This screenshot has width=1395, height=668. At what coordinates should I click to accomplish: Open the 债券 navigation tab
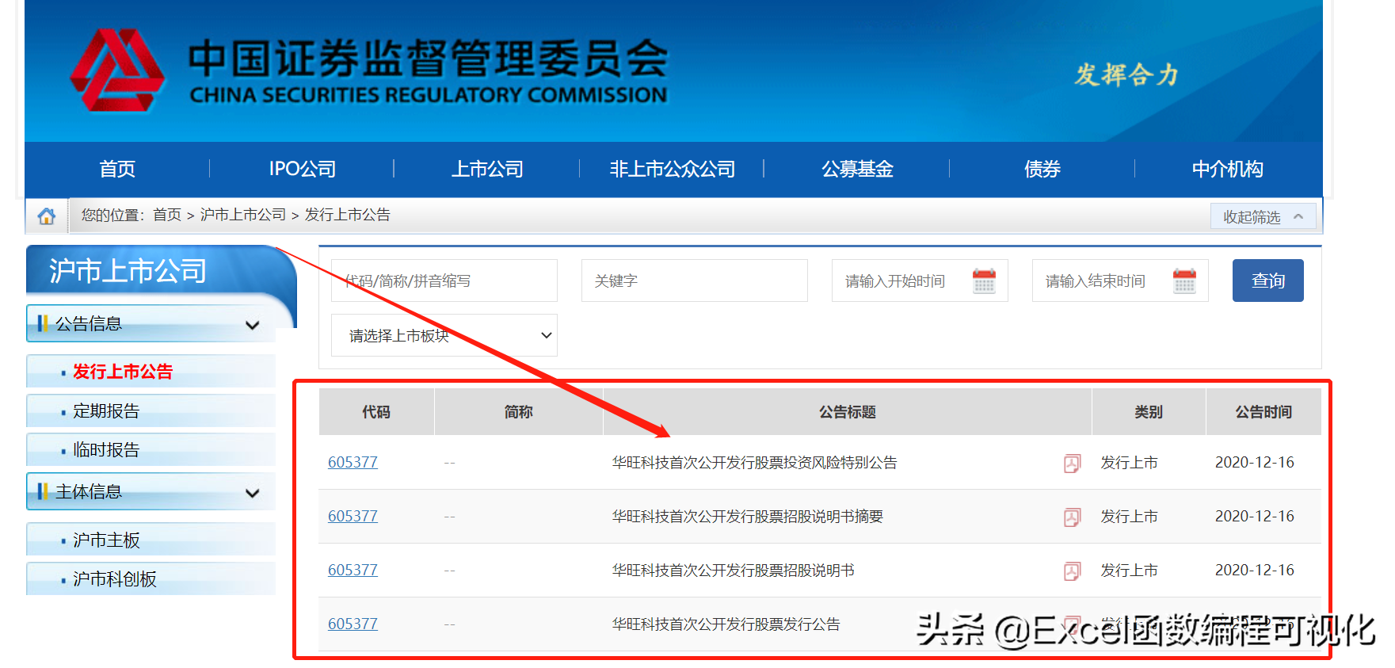1042,169
